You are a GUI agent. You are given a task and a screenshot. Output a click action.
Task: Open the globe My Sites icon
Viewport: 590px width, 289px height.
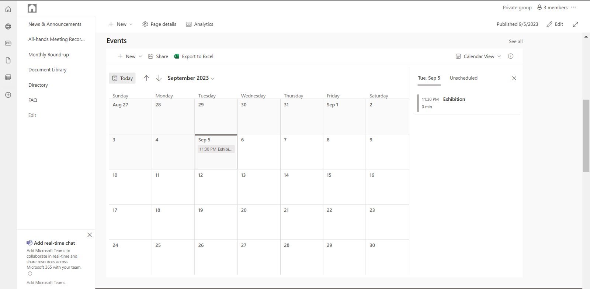[8, 27]
